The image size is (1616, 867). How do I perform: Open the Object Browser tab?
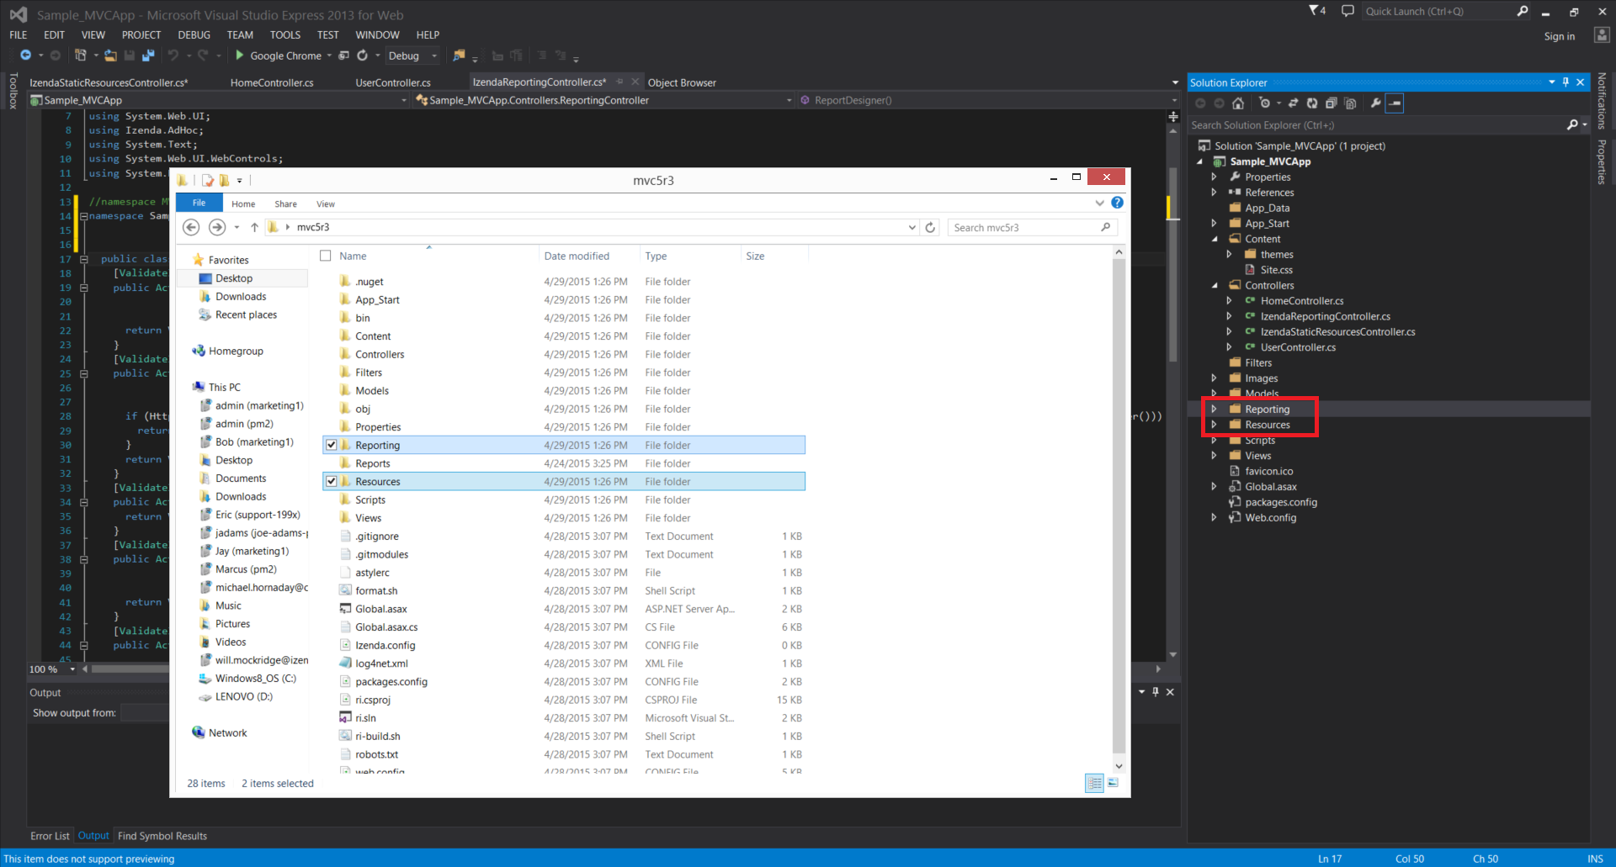[x=682, y=82]
